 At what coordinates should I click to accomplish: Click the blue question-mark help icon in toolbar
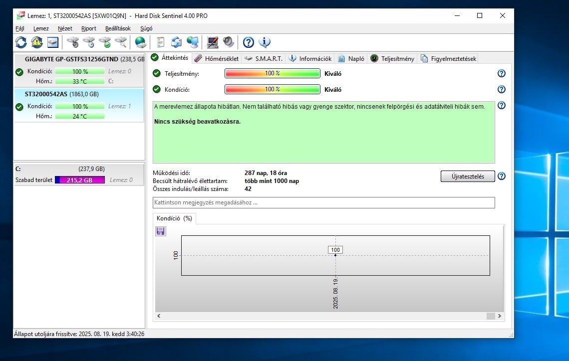pyautogui.click(x=248, y=42)
